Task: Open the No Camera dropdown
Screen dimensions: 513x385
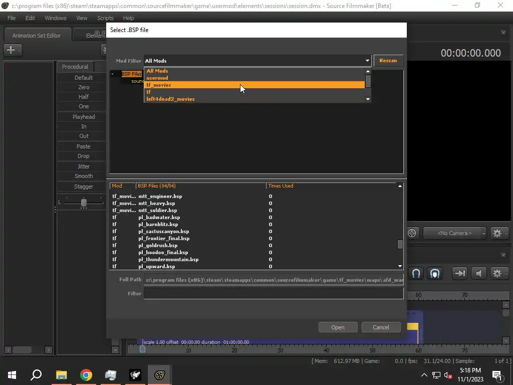Action: [x=455, y=233]
